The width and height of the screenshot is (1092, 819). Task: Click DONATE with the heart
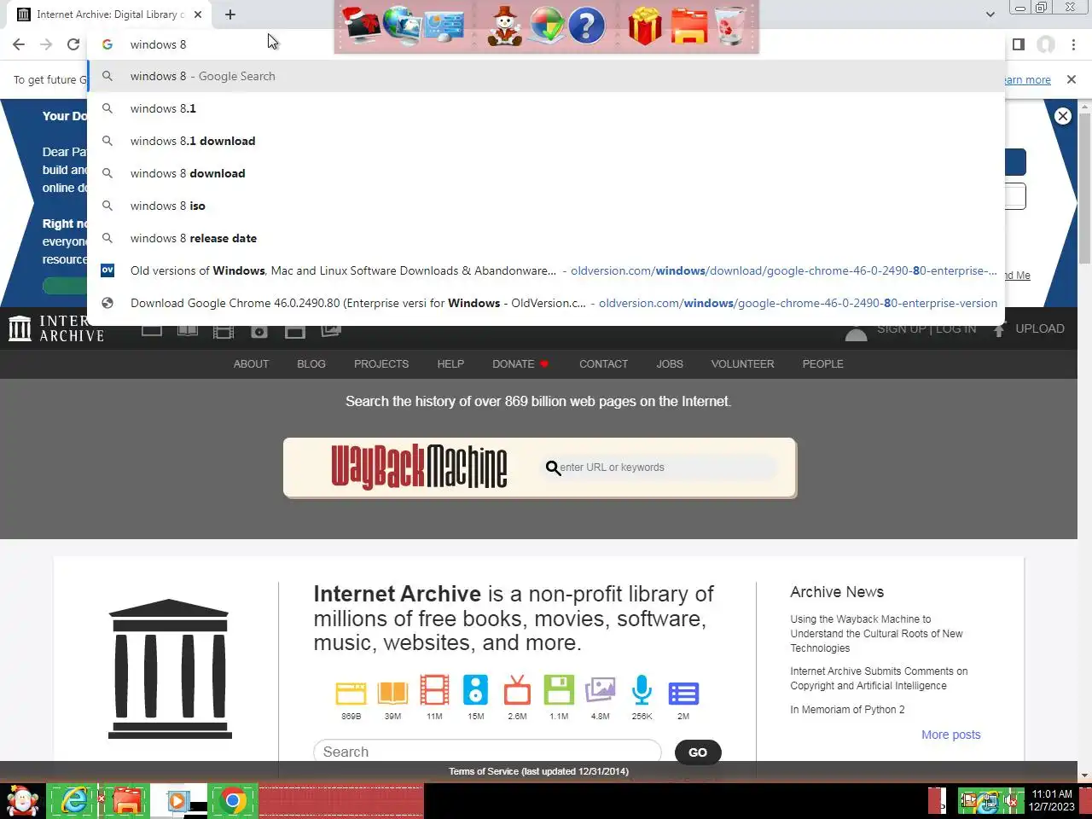(520, 364)
